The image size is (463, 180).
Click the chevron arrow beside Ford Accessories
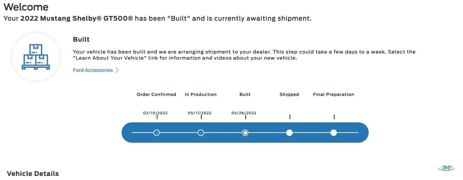click(117, 70)
